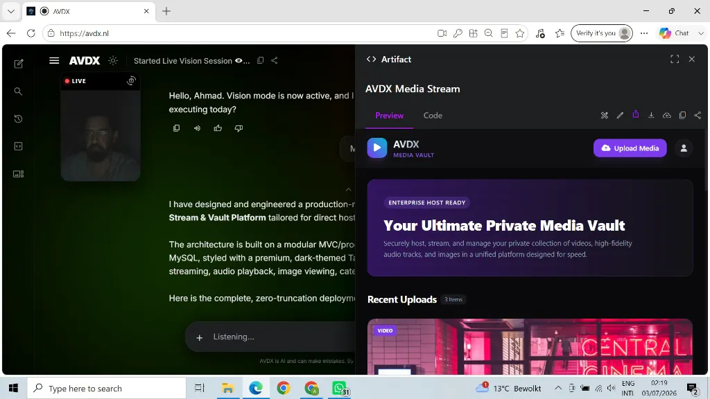Close the AVDX browser tab

click(146, 11)
